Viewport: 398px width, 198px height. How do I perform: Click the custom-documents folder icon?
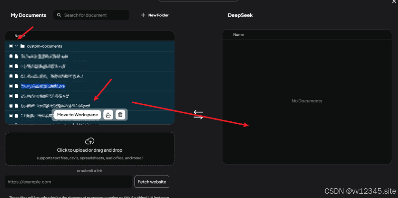tap(22, 46)
